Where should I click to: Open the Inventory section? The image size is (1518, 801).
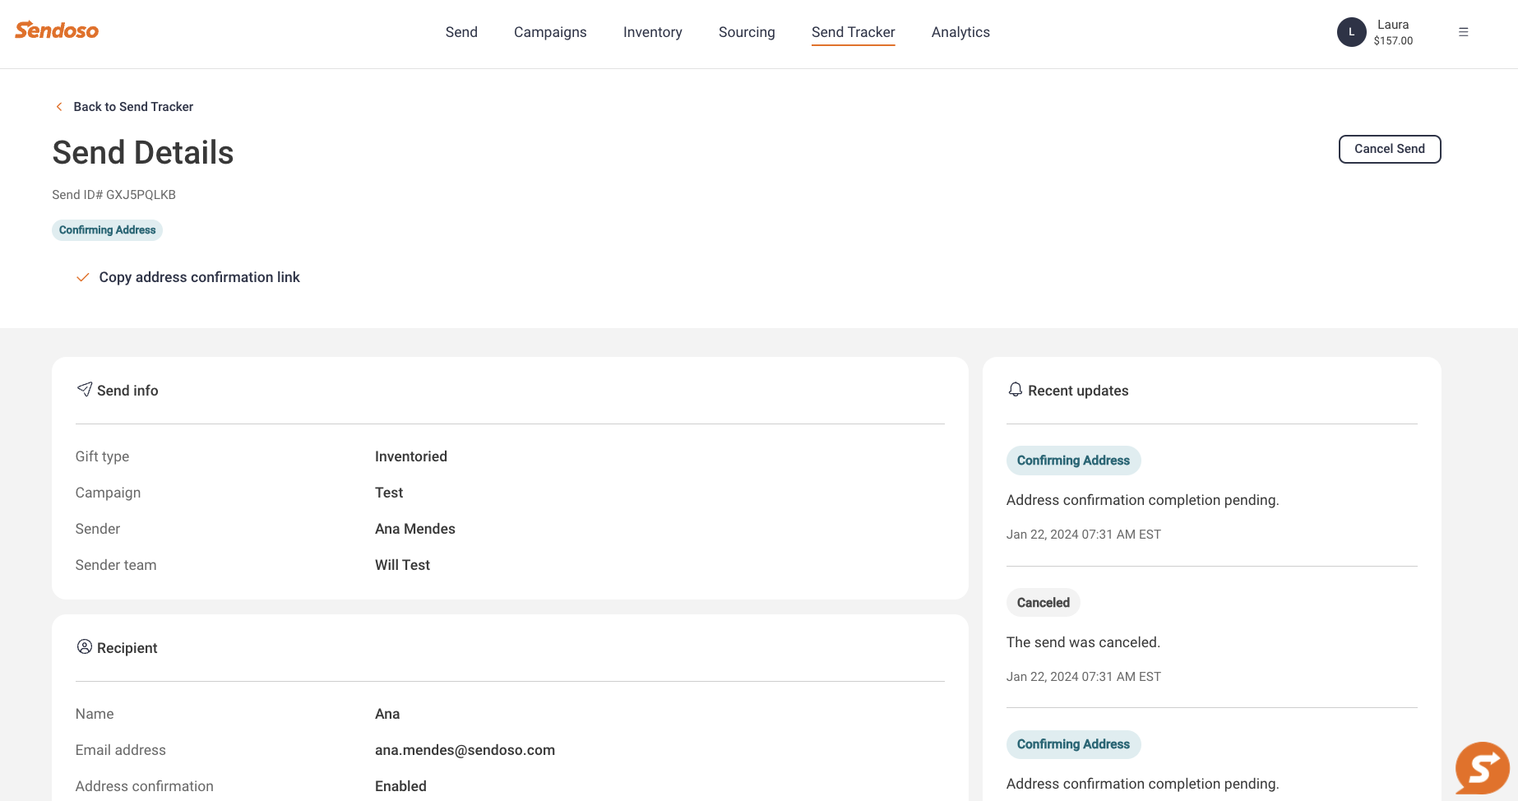coord(653,32)
